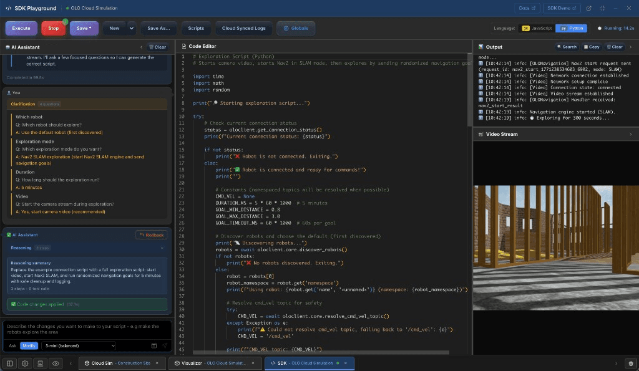Click the extensions icon at the bottom right
Viewport: 639px width, 371px height.
630,364
